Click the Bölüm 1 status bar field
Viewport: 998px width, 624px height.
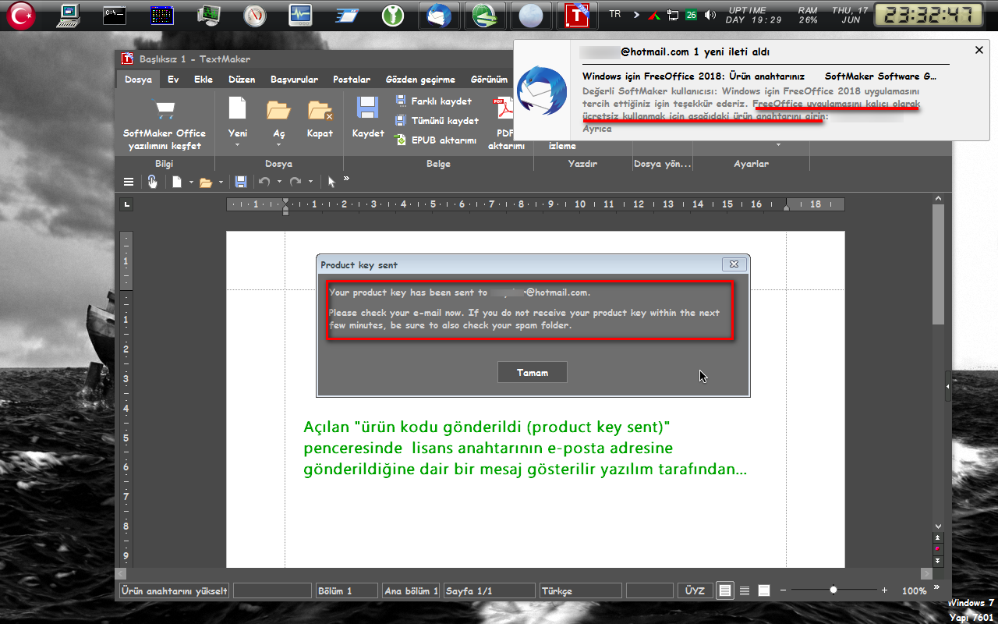346,591
